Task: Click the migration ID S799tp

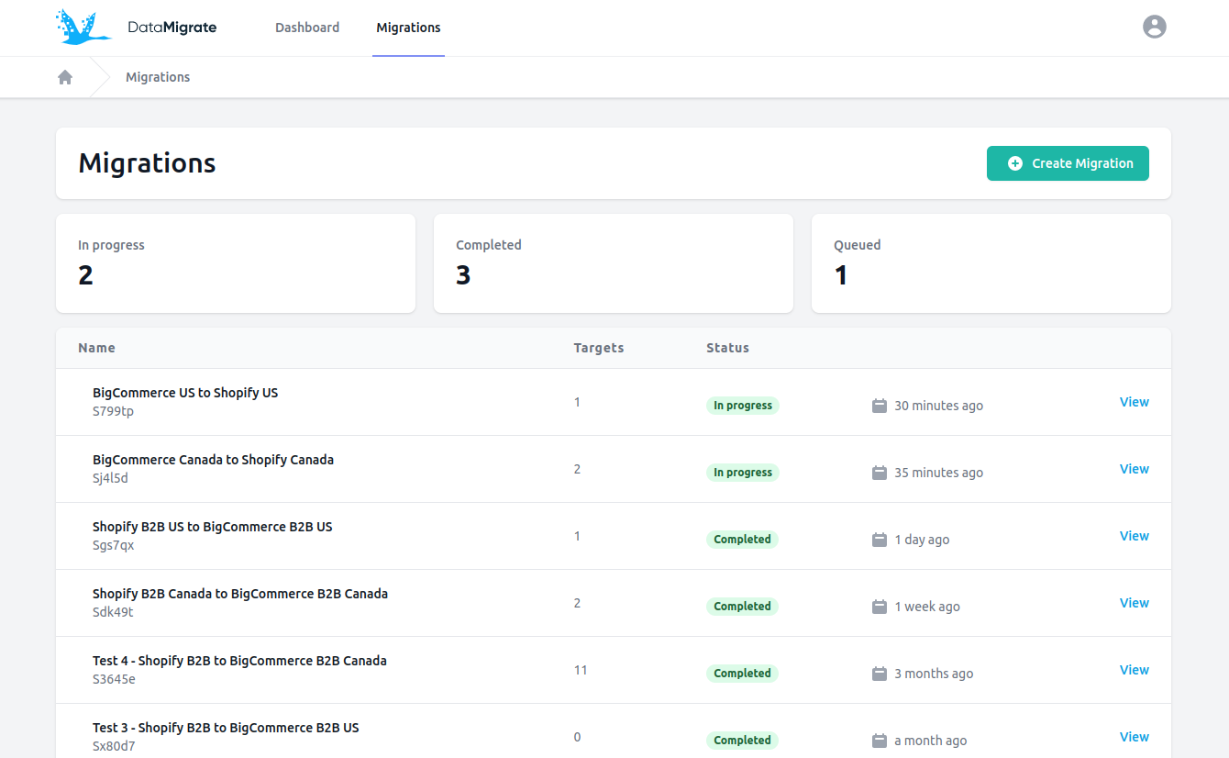Action: (x=113, y=411)
